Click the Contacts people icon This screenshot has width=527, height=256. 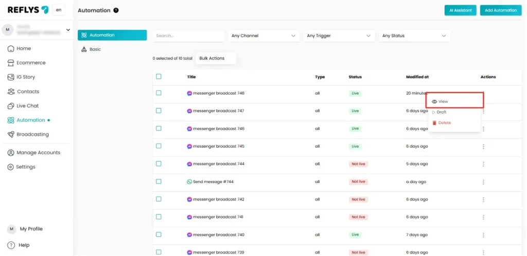coord(11,92)
